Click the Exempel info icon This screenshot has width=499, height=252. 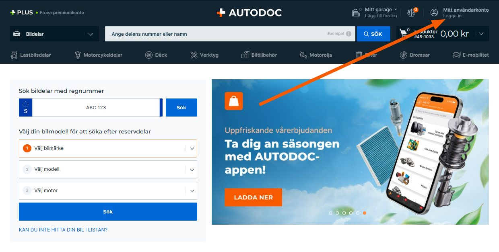[x=348, y=34]
